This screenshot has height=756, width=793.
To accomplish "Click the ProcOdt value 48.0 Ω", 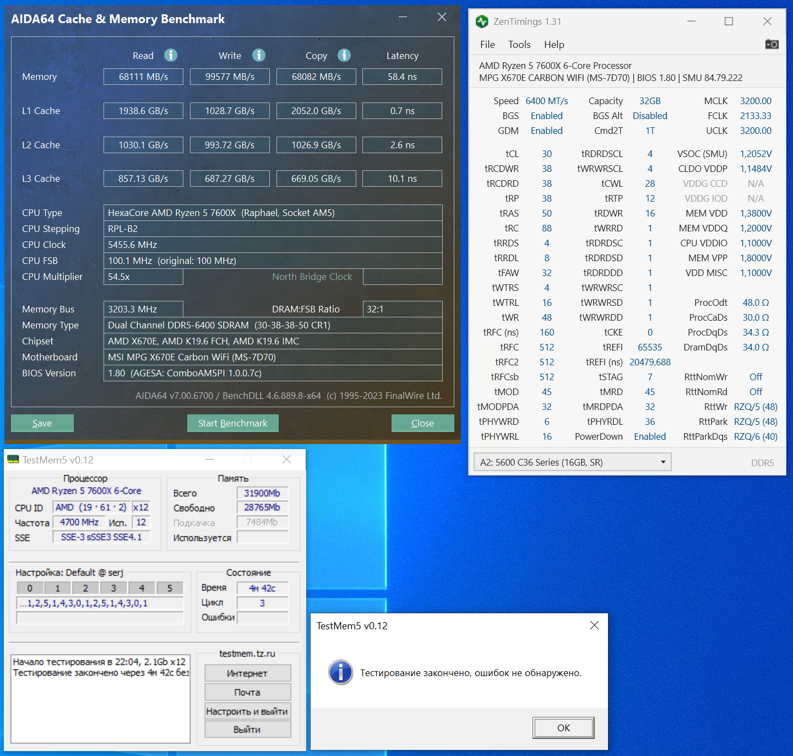I will click(x=756, y=303).
